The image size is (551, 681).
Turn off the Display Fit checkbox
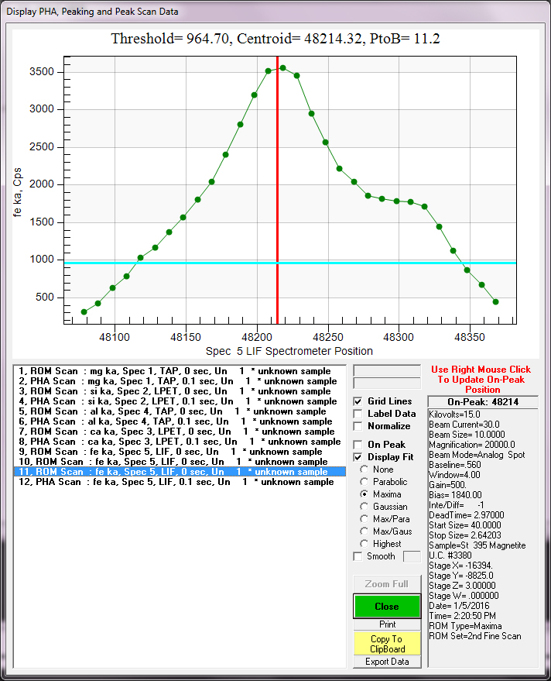pos(358,457)
